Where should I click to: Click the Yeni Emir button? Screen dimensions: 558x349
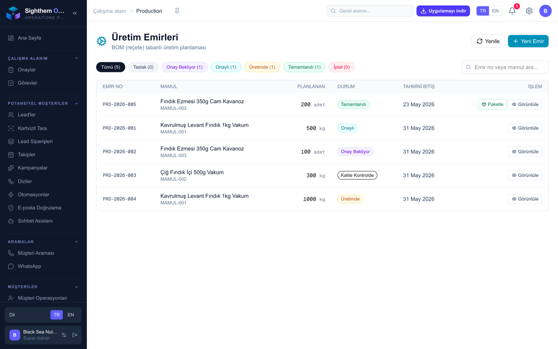528,41
